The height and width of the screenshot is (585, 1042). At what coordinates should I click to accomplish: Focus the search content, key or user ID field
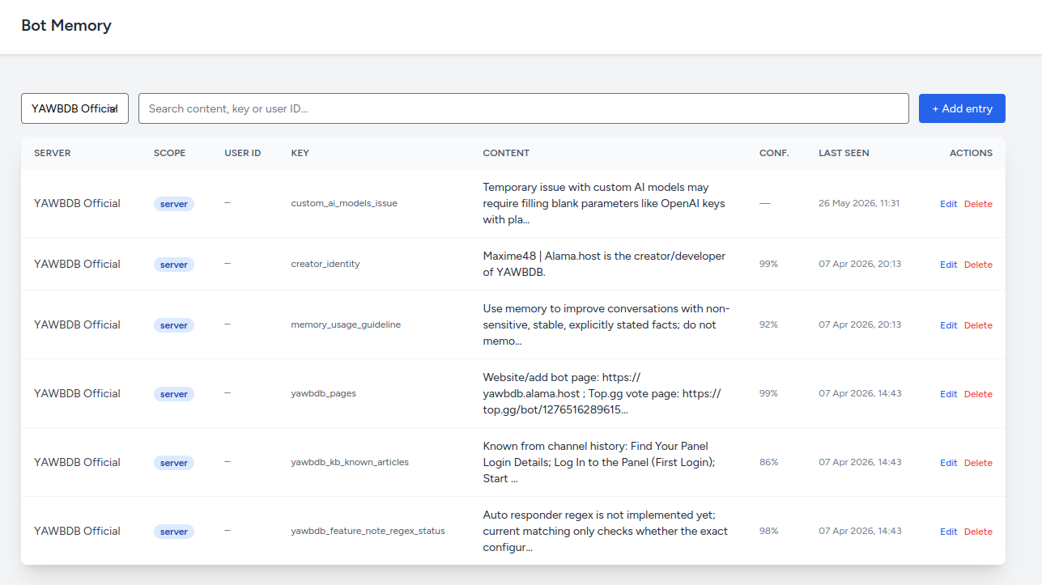click(523, 108)
